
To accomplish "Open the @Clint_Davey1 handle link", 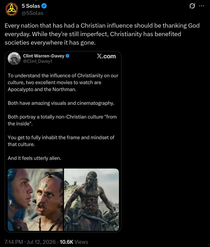I will click(38, 61).
